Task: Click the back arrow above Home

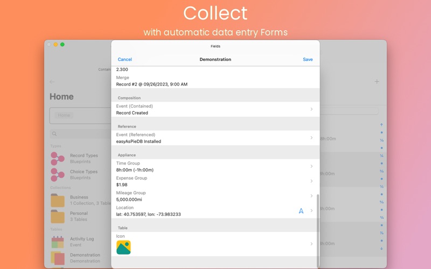Action: coord(52,82)
